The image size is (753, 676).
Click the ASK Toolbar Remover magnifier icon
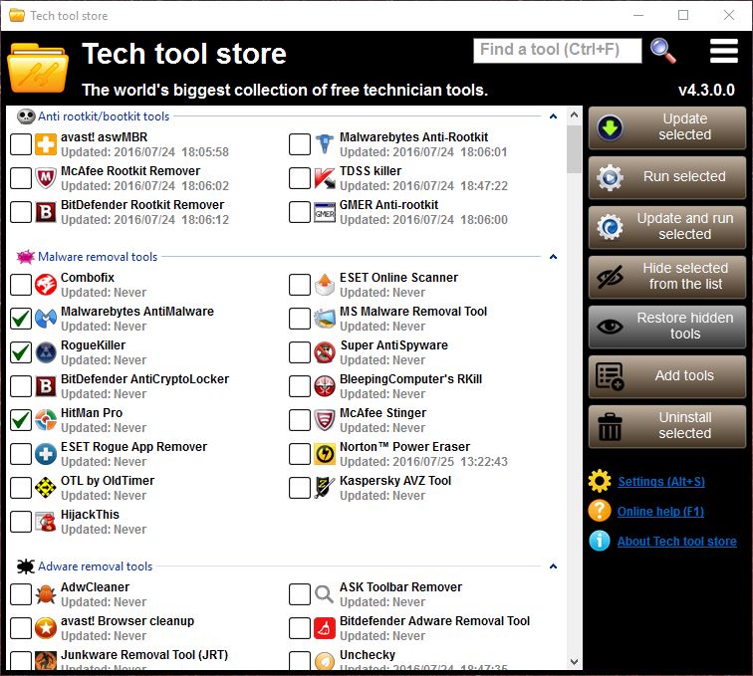(325, 594)
